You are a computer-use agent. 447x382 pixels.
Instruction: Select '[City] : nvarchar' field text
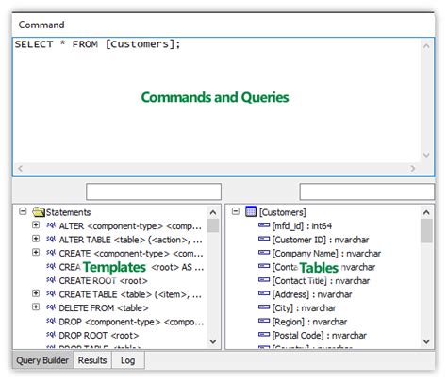click(x=304, y=307)
